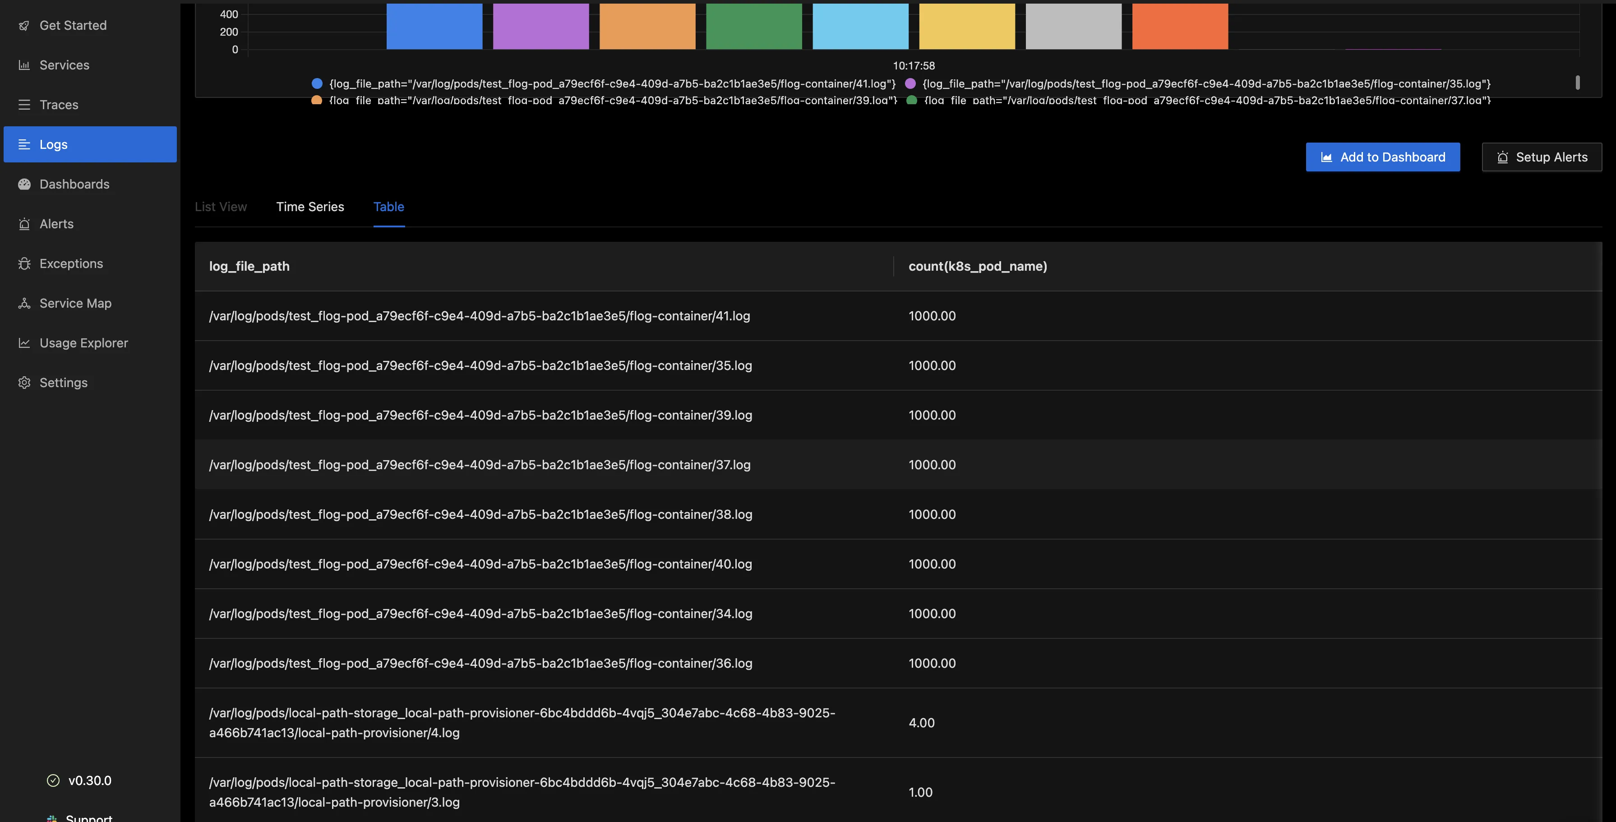Click the chart icon in Add to Dashboard

pos(1326,157)
